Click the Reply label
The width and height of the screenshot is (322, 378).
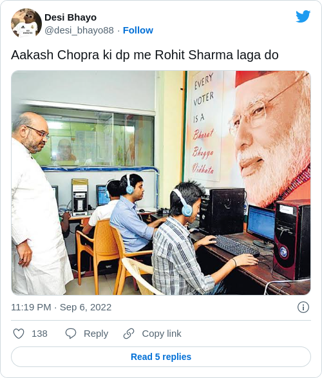pyautogui.click(x=96, y=334)
